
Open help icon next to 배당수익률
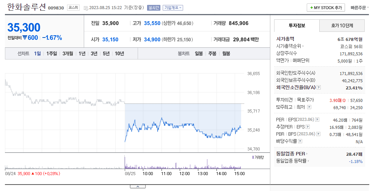coord(300,141)
